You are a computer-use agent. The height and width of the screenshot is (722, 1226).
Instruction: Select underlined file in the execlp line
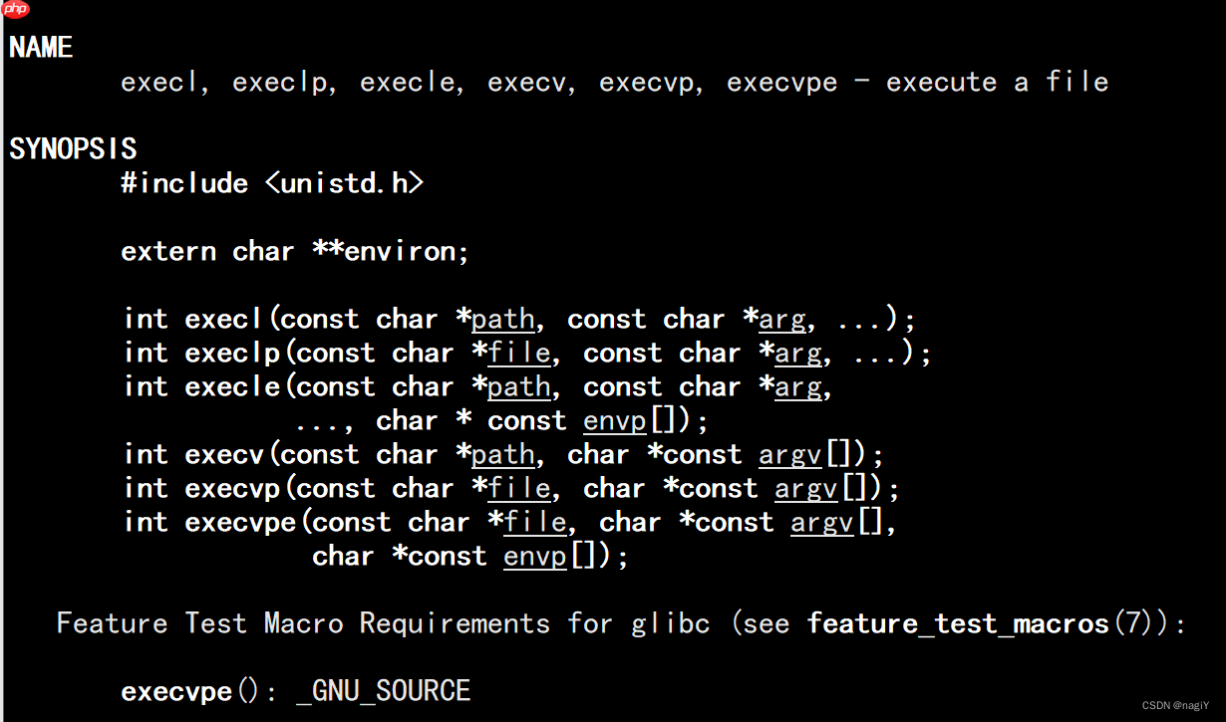(x=519, y=354)
